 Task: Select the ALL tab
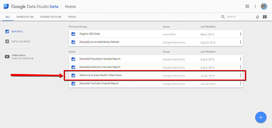click(x=8, y=17)
